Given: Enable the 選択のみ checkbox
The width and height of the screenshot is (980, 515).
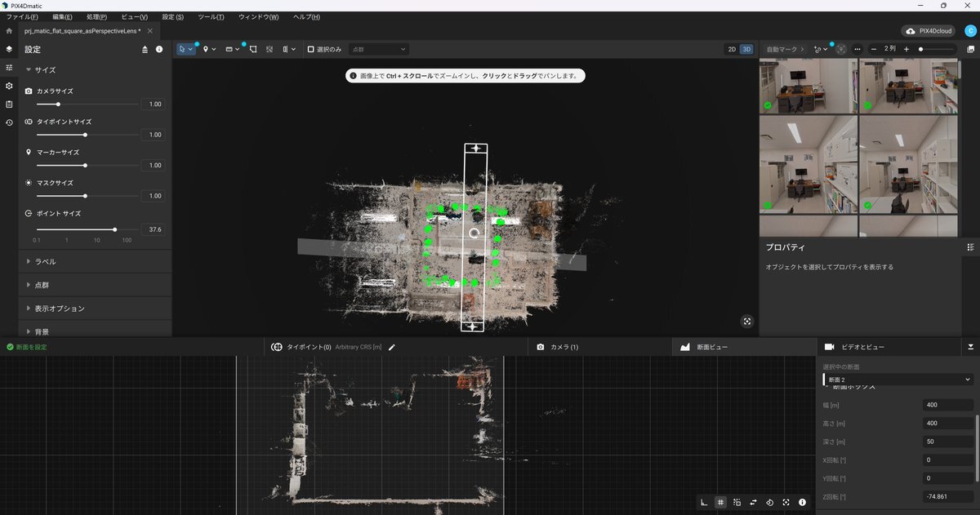Looking at the screenshot, I should point(311,49).
